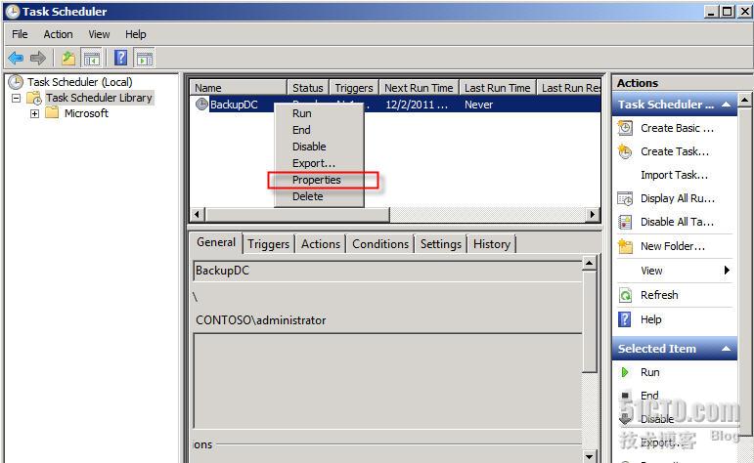Click Display All Running Tasks link
The image size is (754, 463).
click(x=678, y=198)
